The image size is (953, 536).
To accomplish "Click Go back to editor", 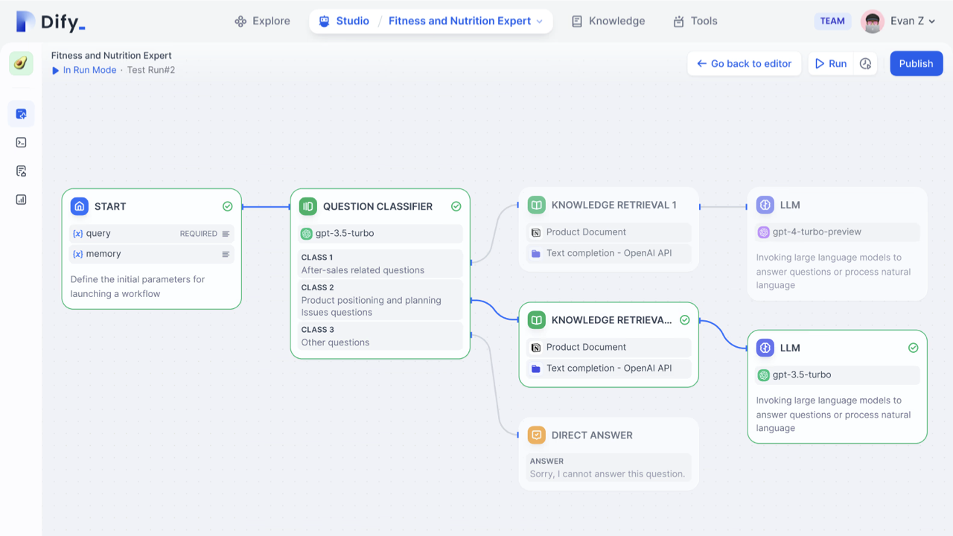I will (744, 64).
